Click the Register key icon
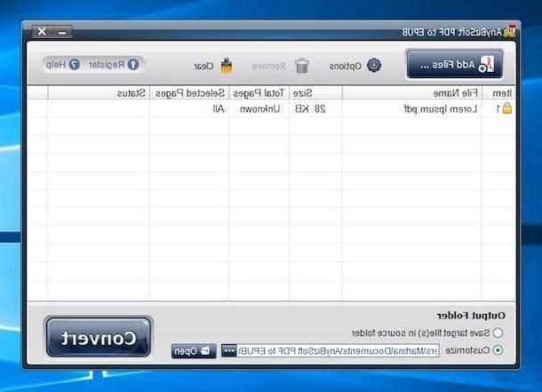This screenshot has width=542, height=392. pos(133,65)
